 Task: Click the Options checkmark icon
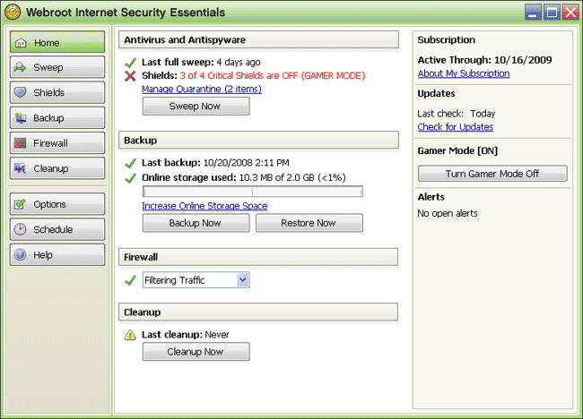coord(20,204)
